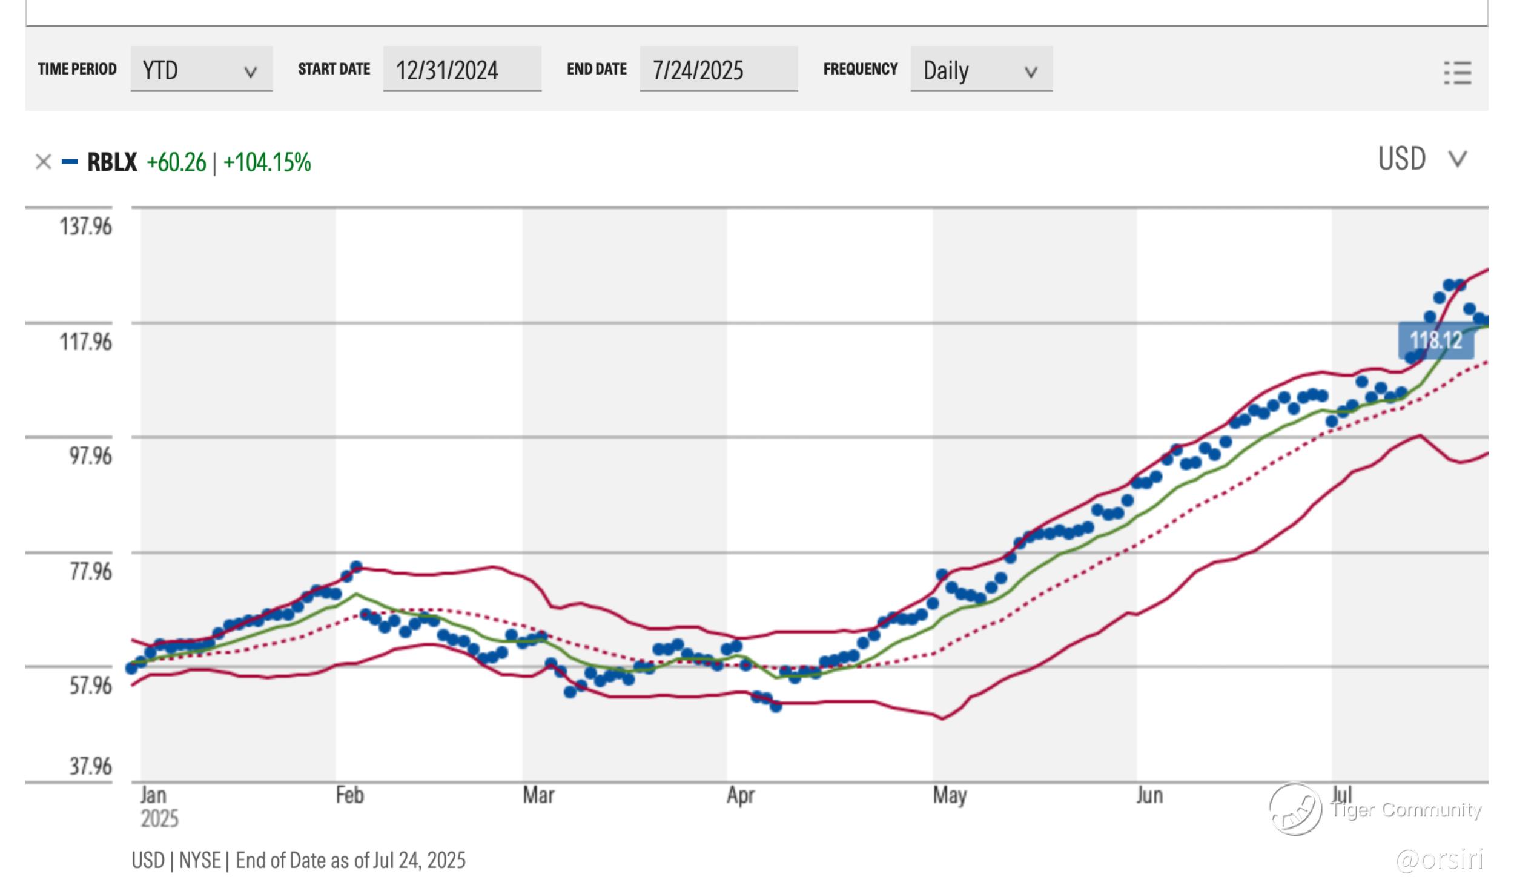This screenshot has width=1514, height=894.
Task: Click the 118.12 price label tag
Action: point(1435,340)
